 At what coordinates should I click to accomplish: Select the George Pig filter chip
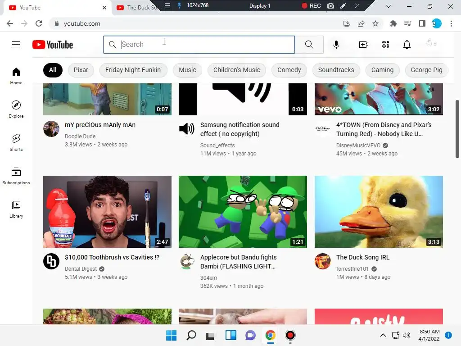[426, 70]
